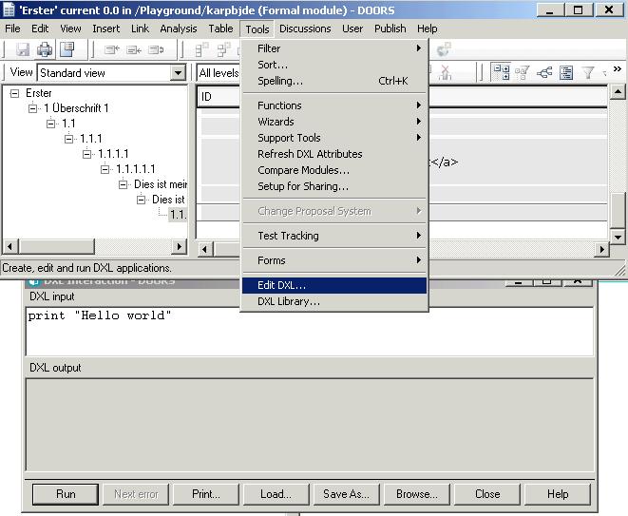Click the Run button
The width and height of the screenshot is (628, 516).
pyautogui.click(x=66, y=494)
